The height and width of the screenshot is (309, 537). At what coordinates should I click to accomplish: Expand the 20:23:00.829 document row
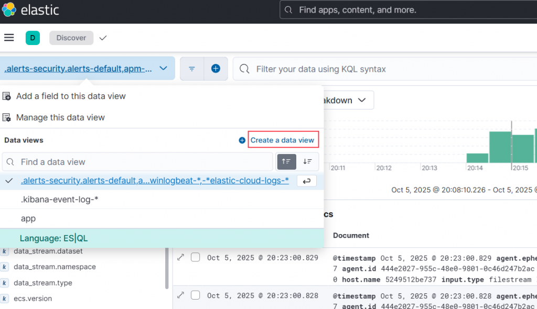(x=181, y=257)
